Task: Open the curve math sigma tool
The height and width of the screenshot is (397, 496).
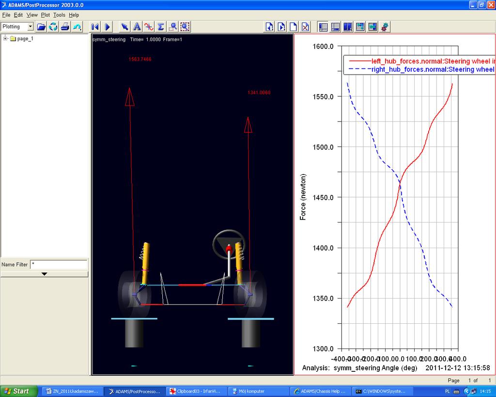Action: click(161, 27)
